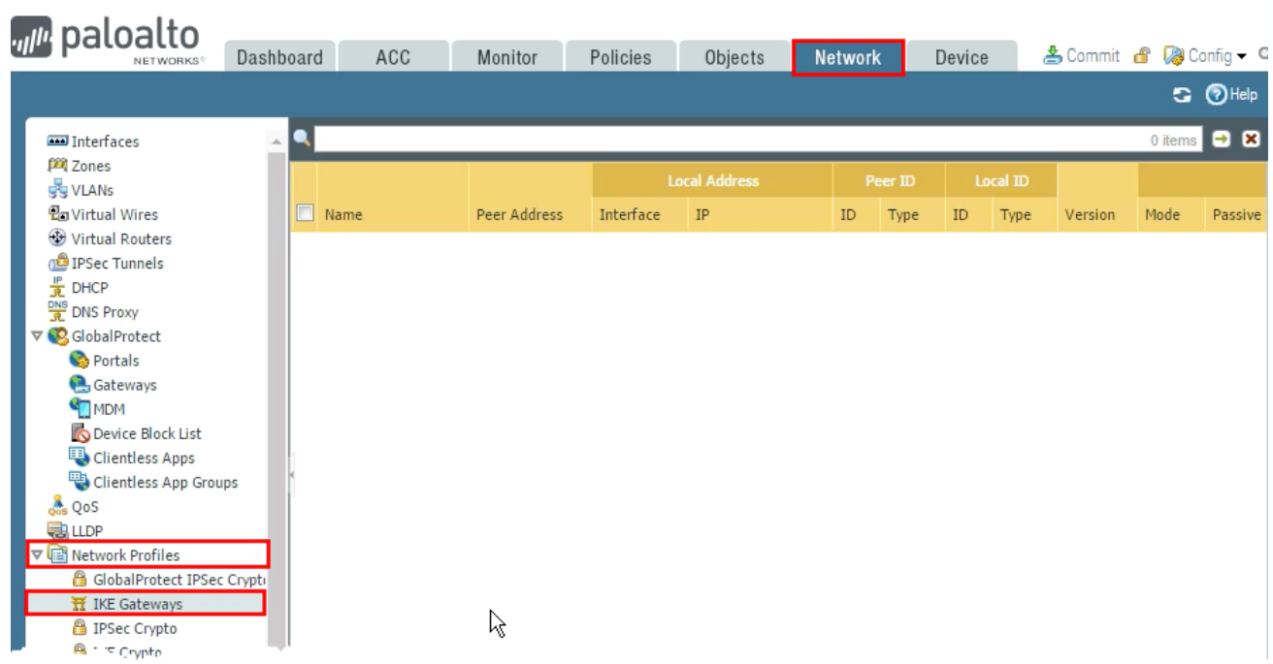Click the Clientless Apps icon
This screenshot has height=664, width=1273.
80,458
